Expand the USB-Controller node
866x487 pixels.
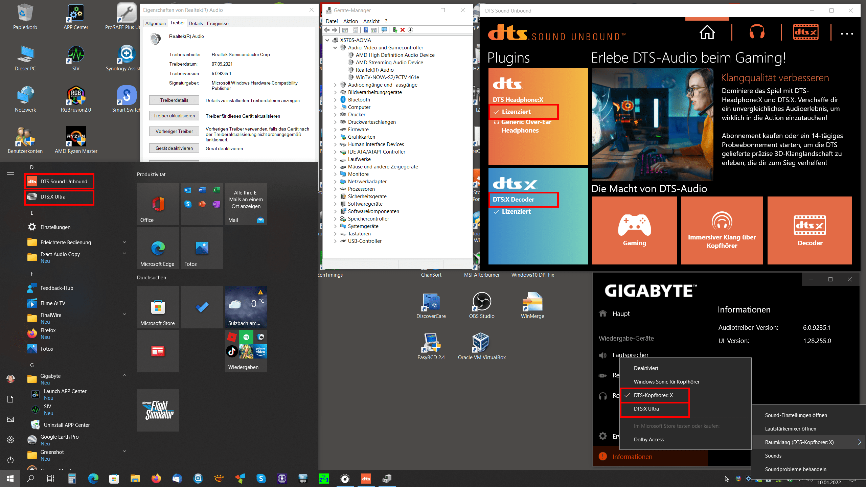point(335,241)
